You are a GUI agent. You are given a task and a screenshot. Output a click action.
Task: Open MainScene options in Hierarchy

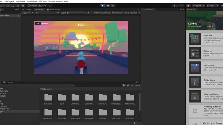(19, 15)
